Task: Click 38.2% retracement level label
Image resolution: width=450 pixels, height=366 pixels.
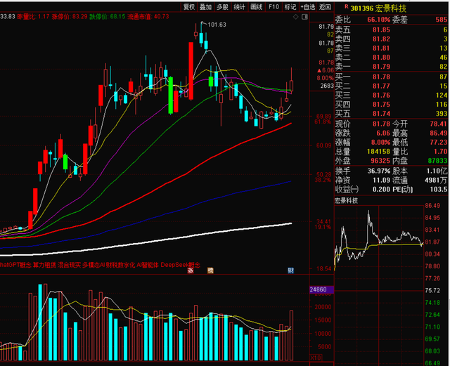Action: (x=323, y=180)
